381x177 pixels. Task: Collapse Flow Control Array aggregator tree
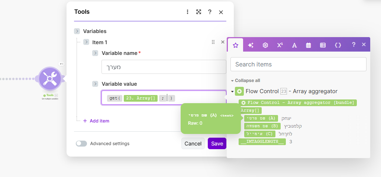(x=232, y=92)
